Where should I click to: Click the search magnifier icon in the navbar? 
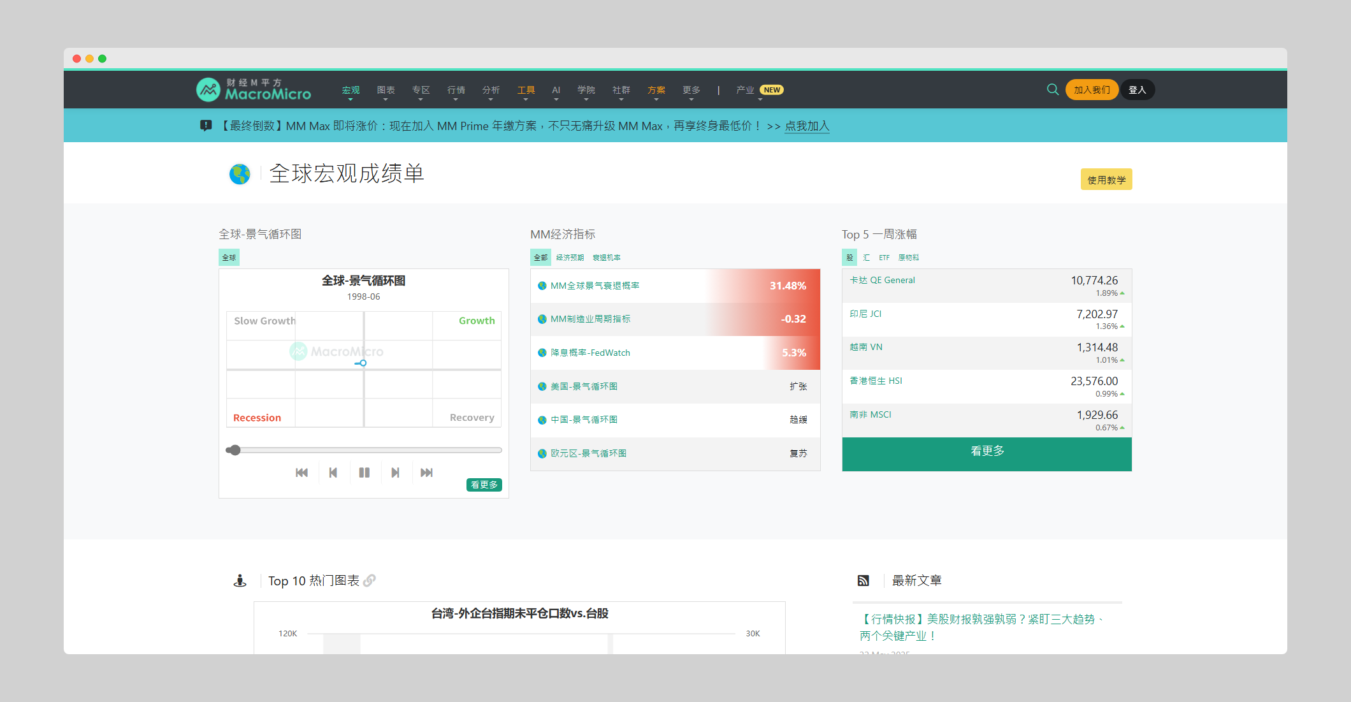tap(1052, 89)
